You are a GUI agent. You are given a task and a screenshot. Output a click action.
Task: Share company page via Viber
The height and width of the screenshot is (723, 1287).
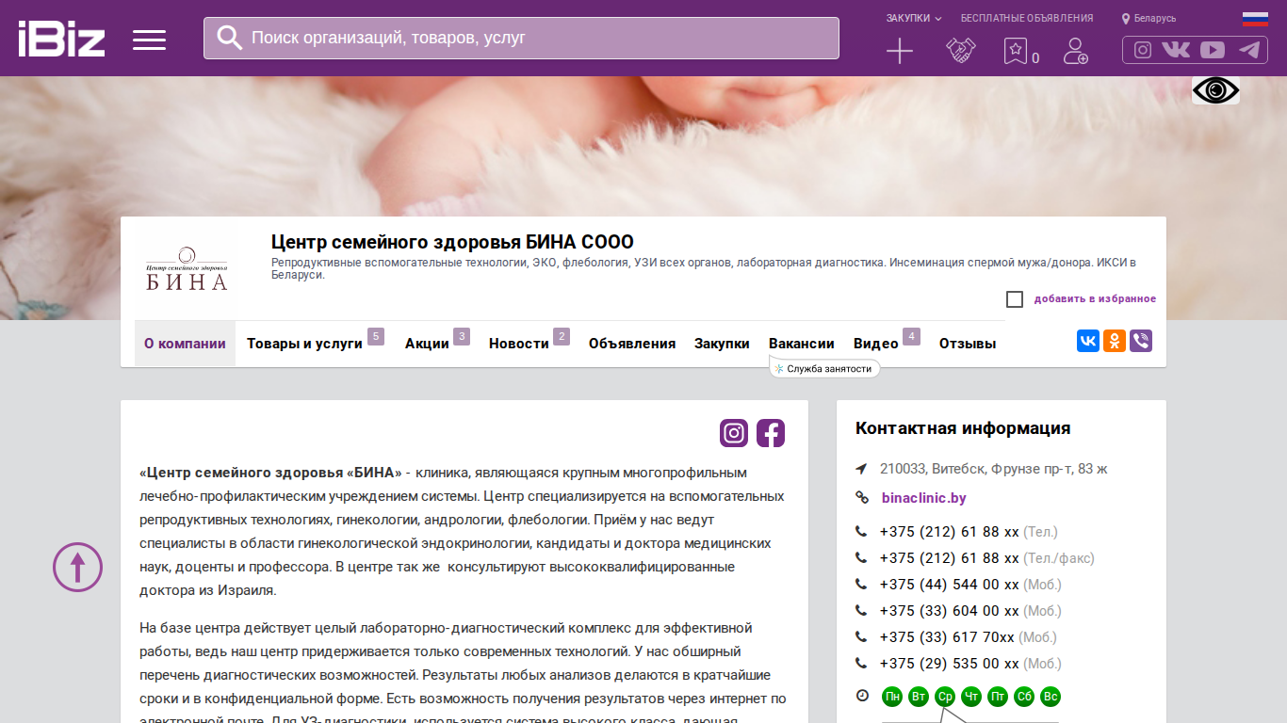tap(1141, 341)
